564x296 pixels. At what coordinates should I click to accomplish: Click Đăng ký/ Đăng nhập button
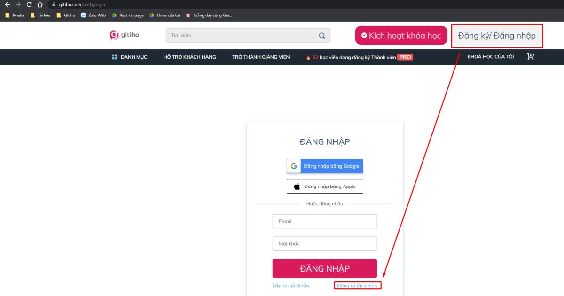[497, 36]
